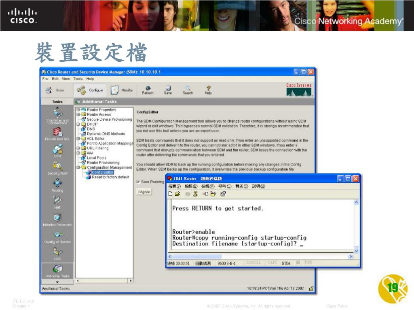Select the Local Pools tree item
This screenshot has height=310, width=414.
pos(97,158)
